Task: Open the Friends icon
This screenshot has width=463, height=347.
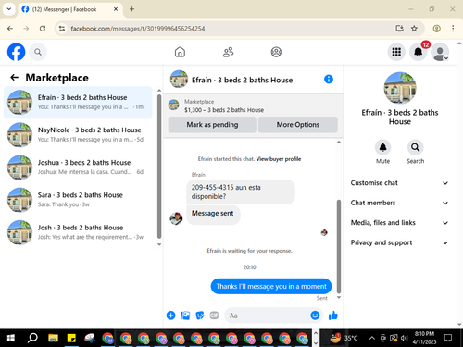Action: (228, 52)
